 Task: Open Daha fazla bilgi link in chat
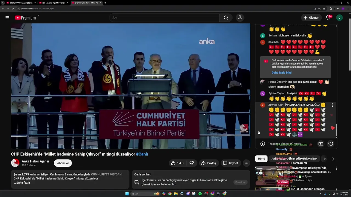(282, 73)
